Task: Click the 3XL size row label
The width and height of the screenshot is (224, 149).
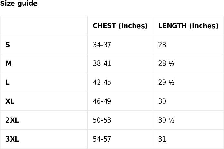Action: 12,139
